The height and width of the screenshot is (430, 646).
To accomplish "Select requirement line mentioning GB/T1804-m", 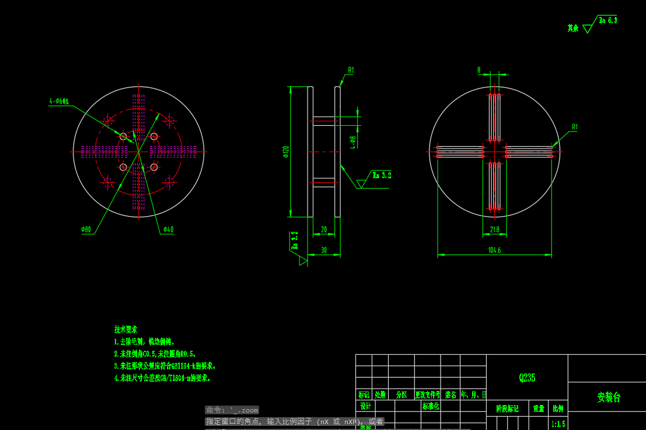I will (x=162, y=378).
